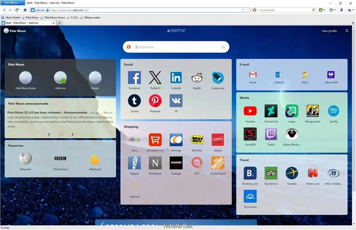Open F.A.Q. bookmark

(x=73, y=17)
